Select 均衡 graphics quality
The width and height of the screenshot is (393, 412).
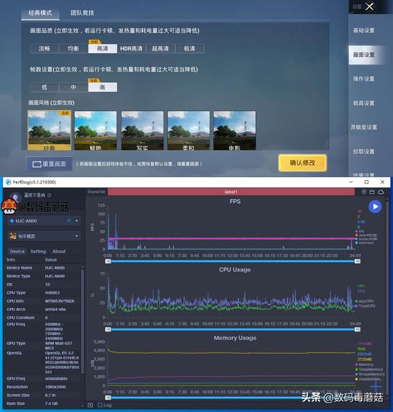(73, 48)
